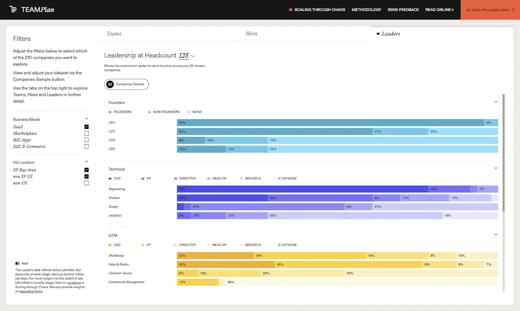Click the SENIOR IC legend square under GTM
This screenshot has height=311, width=520.
click(240, 245)
